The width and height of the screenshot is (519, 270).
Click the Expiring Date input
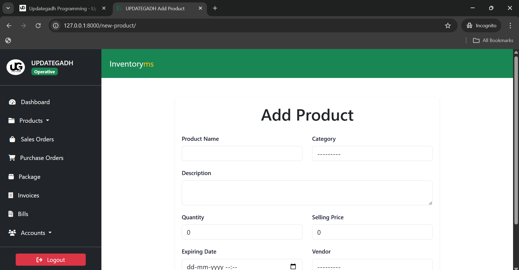(242, 265)
